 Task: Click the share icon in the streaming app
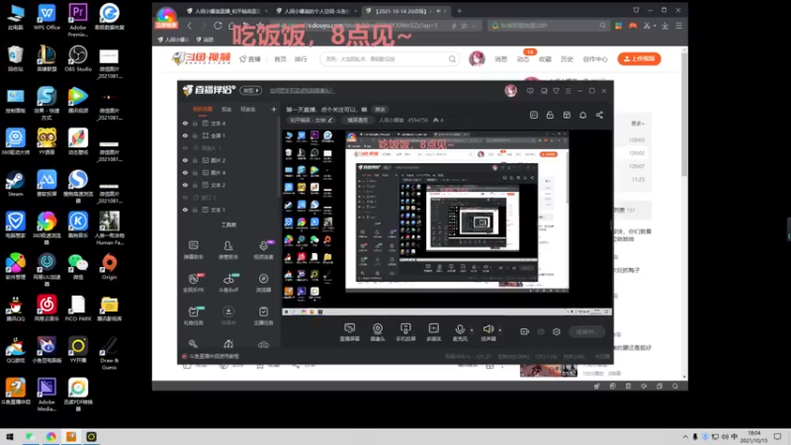599,115
